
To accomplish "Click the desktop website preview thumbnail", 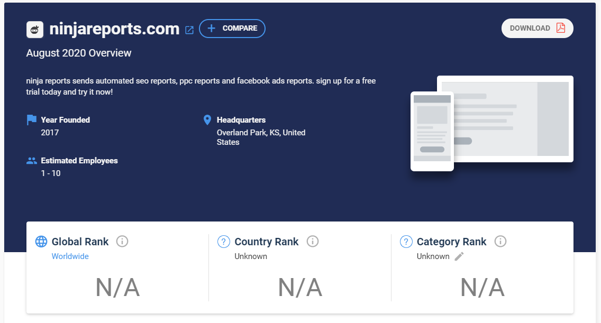I will [x=513, y=118].
